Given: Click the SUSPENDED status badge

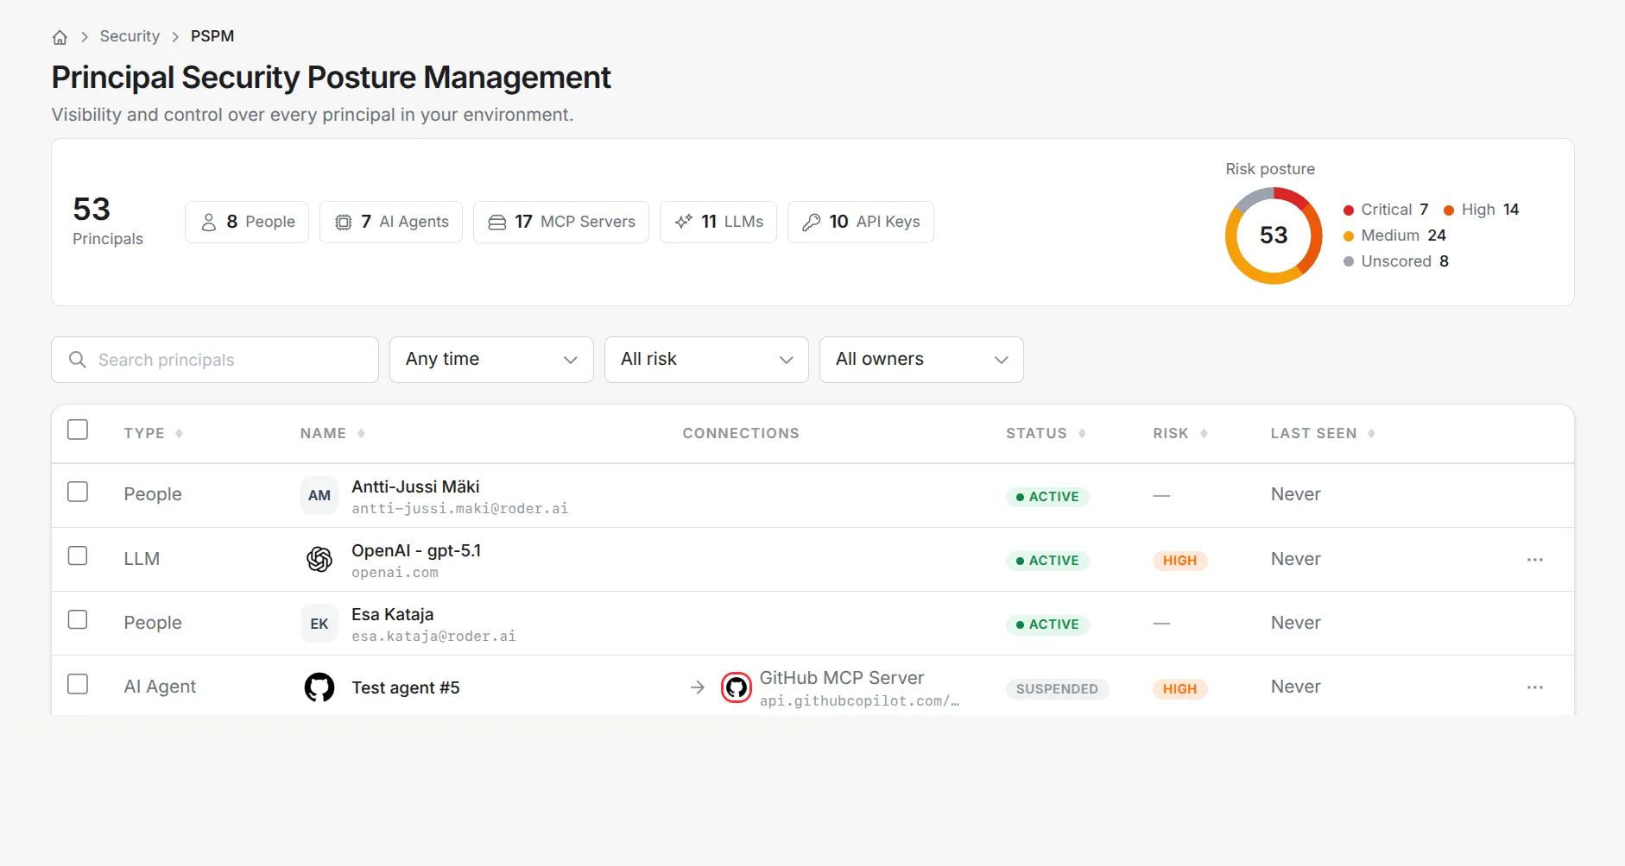Looking at the screenshot, I should click(1057, 689).
